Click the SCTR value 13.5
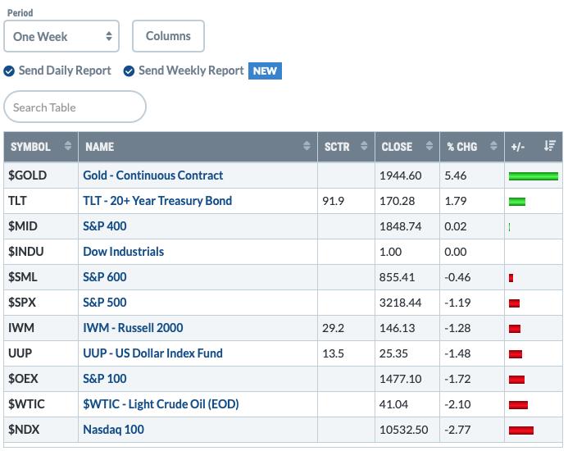Viewport: 568px width, 451px height. (333, 353)
